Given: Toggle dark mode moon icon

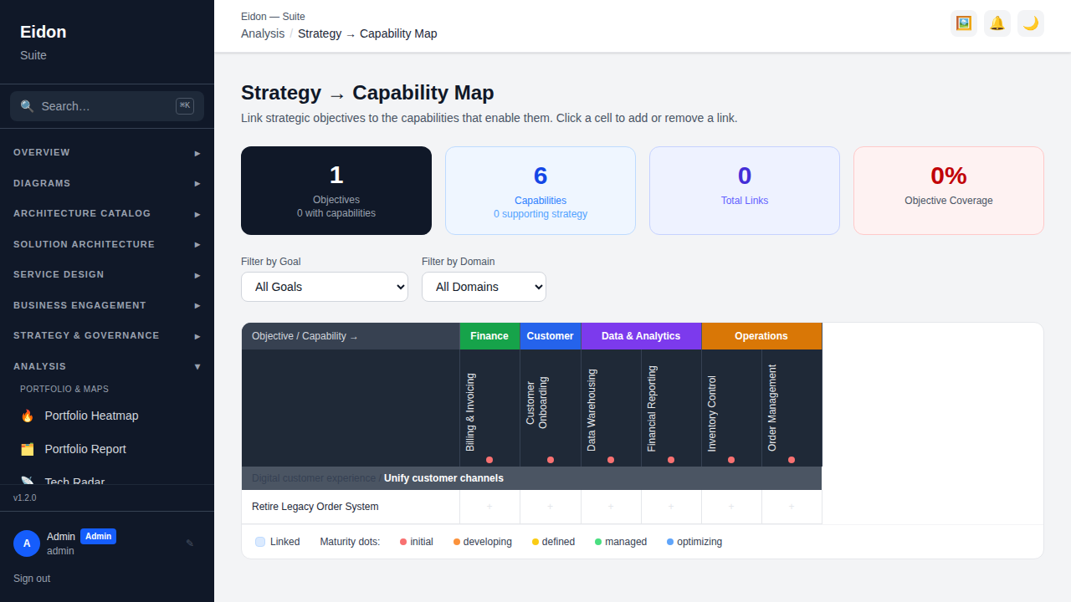Looking at the screenshot, I should [x=1031, y=23].
